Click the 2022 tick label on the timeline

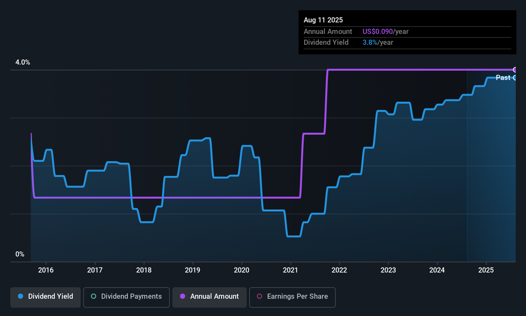coord(339,270)
